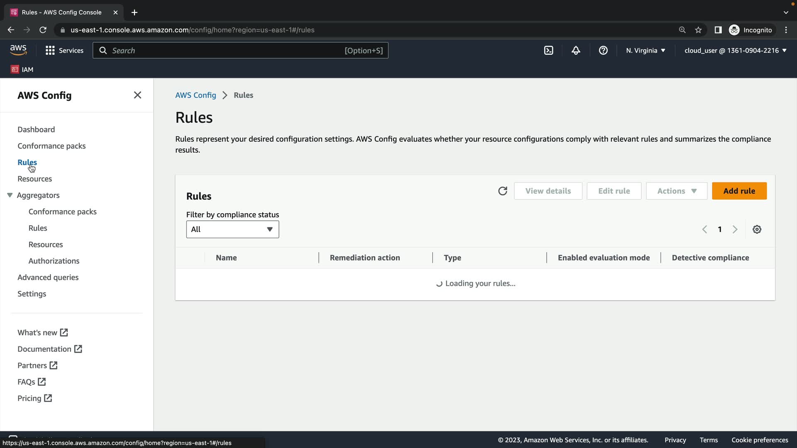Open the help question mark icon

tap(603, 51)
